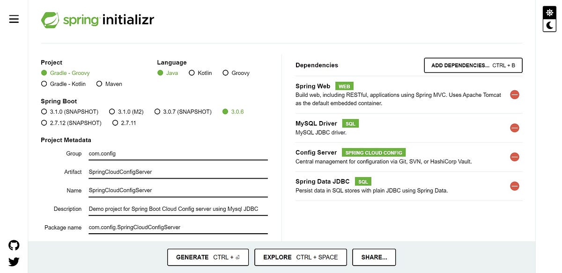562x273 pixels.
Task: Click the Spring Initializr logo
Action: pyautogui.click(x=97, y=19)
